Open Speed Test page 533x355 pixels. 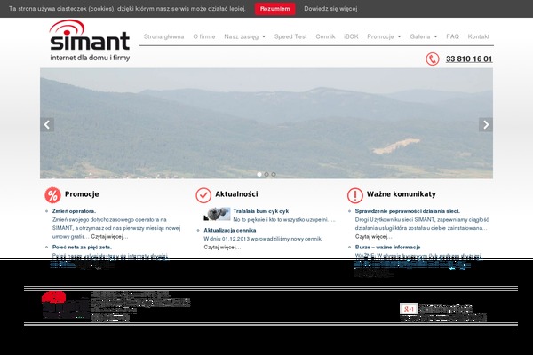pos(290,36)
